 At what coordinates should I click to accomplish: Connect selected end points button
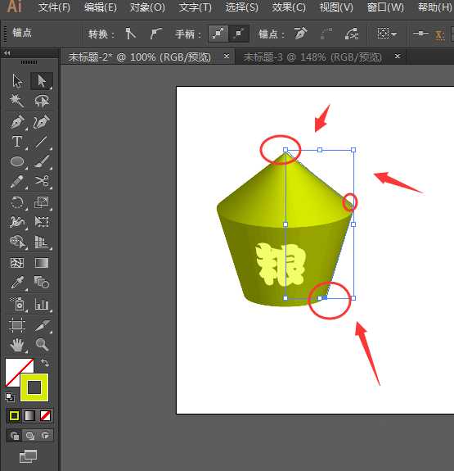326,34
